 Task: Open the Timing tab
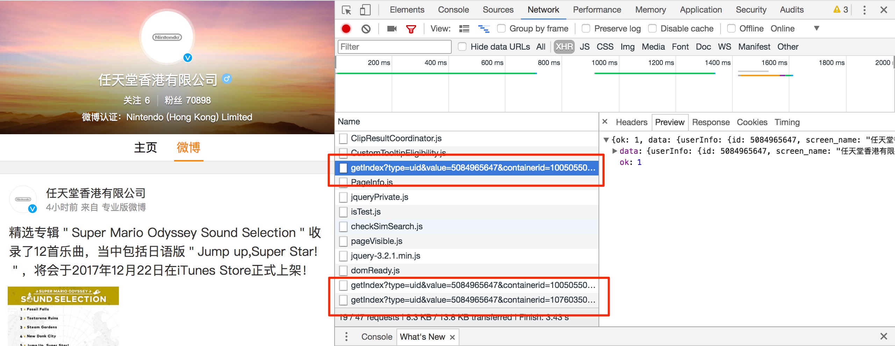pyautogui.click(x=787, y=122)
